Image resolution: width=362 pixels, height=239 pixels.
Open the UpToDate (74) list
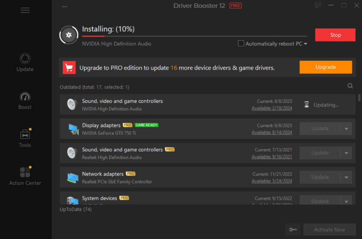click(x=75, y=209)
